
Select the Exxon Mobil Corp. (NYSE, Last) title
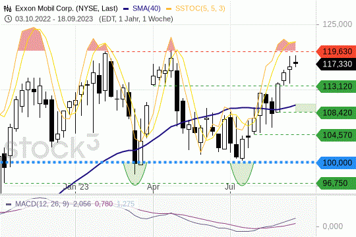[x=67, y=9]
